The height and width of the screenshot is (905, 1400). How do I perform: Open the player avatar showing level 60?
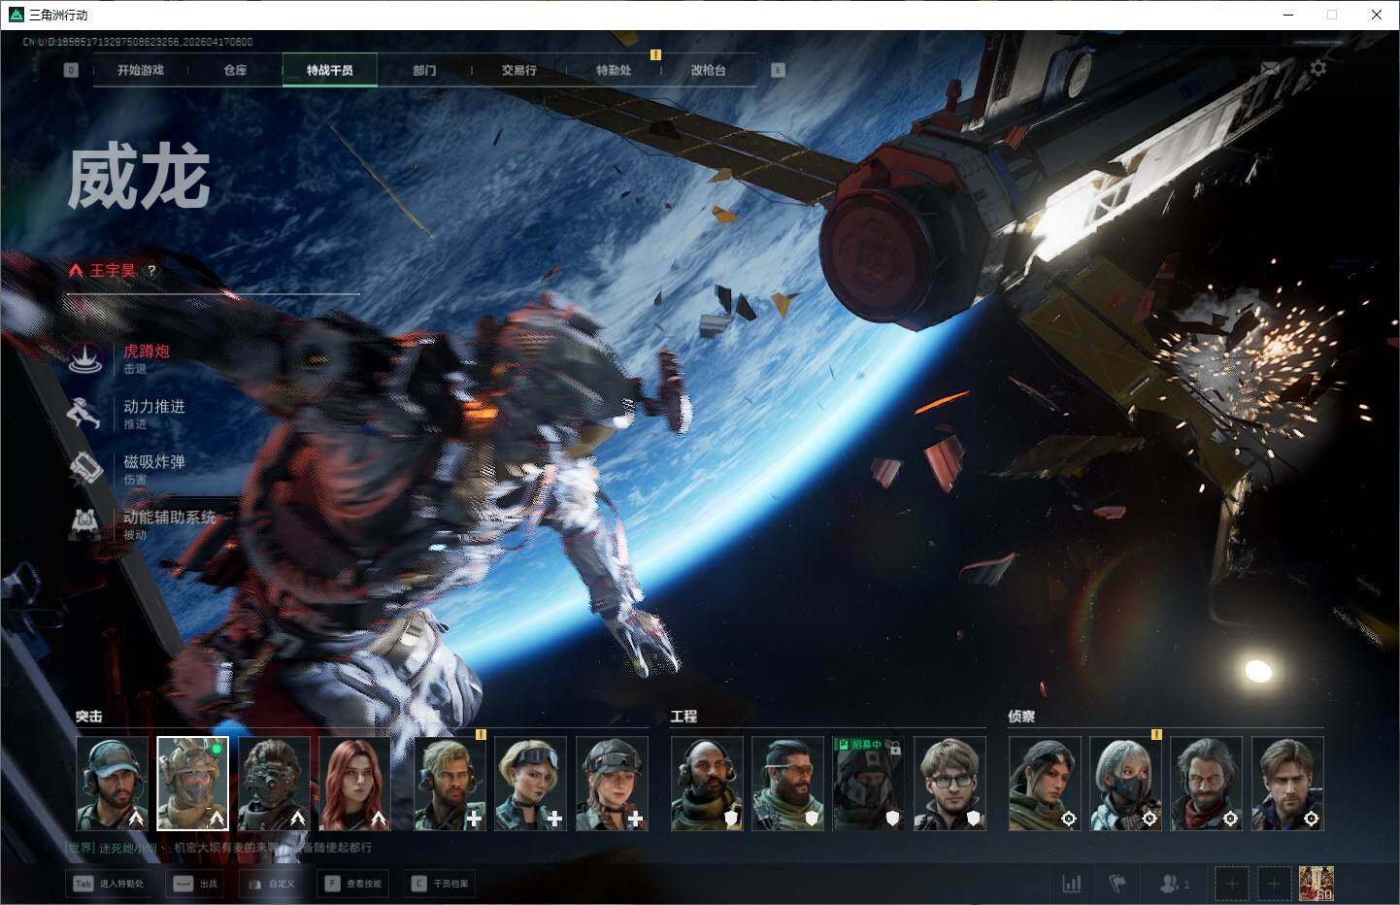pos(1317,884)
